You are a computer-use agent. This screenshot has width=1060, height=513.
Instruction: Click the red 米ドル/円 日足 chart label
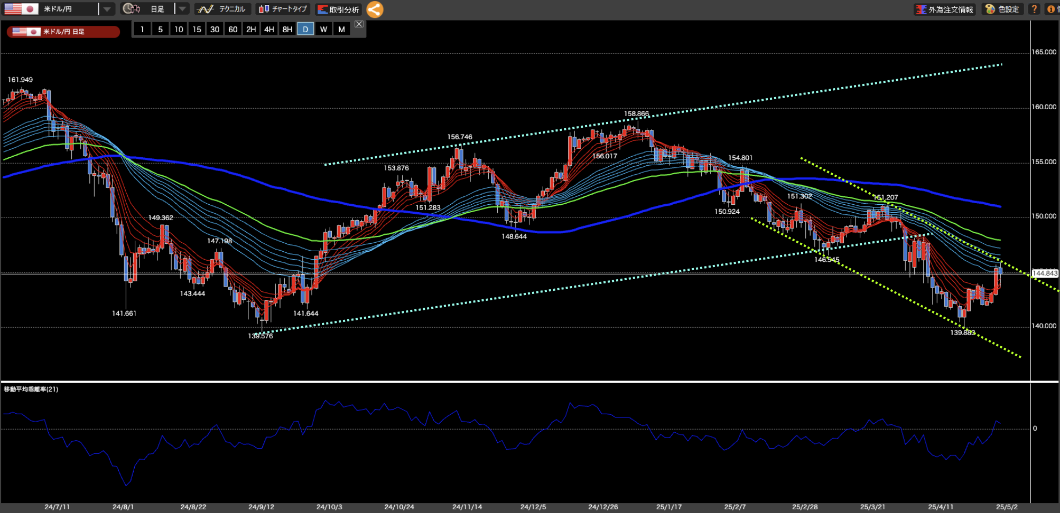click(63, 32)
